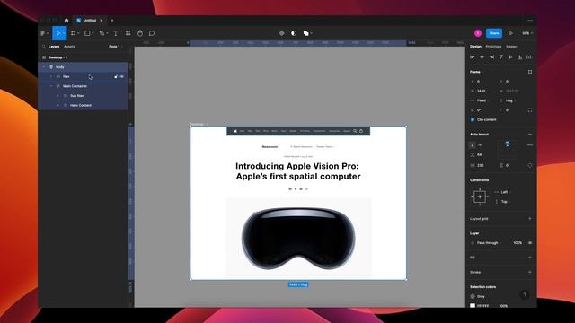Expand the Hero Content layer
Viewport: 575px width, 323px height.
point(57,106)
